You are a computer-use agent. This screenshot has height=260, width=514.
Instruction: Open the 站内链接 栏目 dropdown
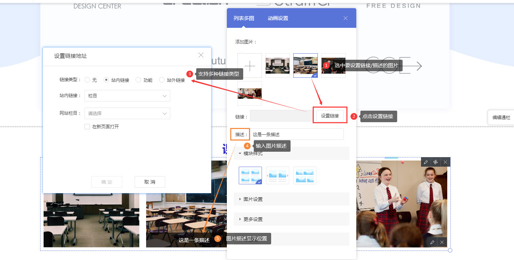(x=127, y=96)
